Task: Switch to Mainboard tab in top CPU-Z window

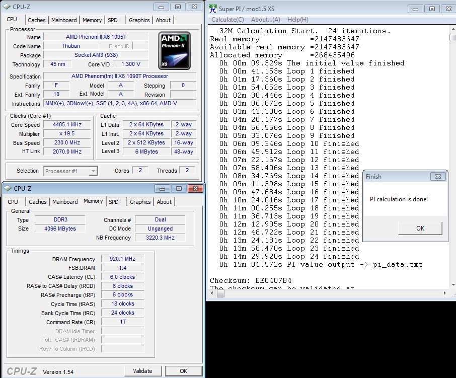Action: pos(64,20)
